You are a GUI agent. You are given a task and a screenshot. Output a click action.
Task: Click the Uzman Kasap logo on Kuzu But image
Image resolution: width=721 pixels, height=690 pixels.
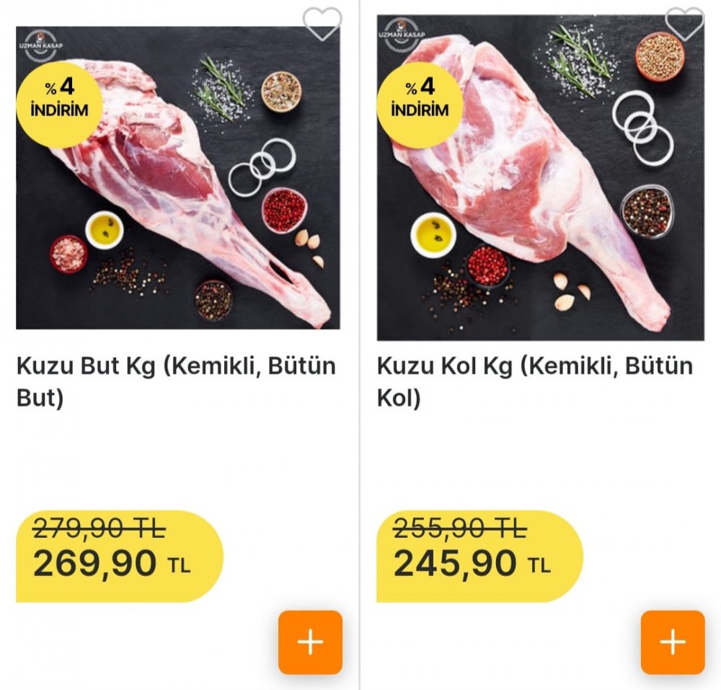(x=41, y=45)
